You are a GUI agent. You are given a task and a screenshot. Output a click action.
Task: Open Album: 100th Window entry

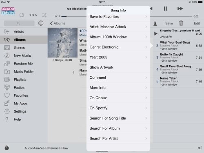click(118, 37)
